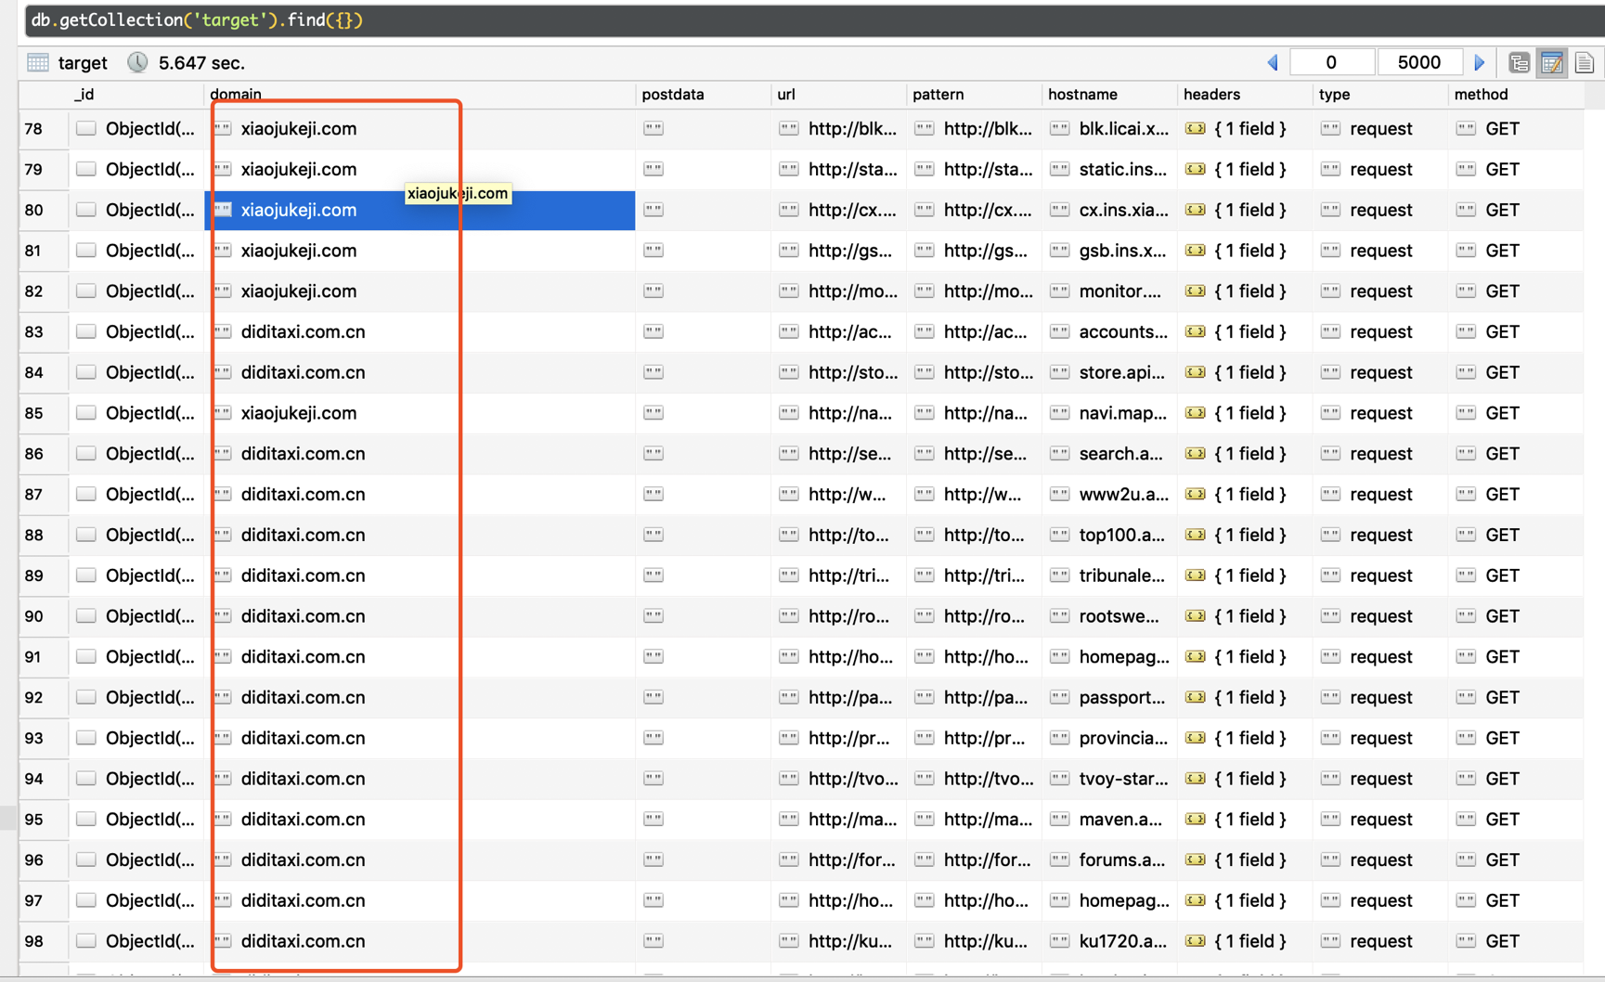Sort by the pattern column header
Viewport: 1605px width, 982px height.
[938, 95]
